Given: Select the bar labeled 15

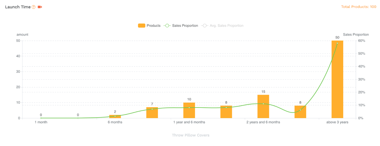Looking at the screenshot, I should click(263, 106).
